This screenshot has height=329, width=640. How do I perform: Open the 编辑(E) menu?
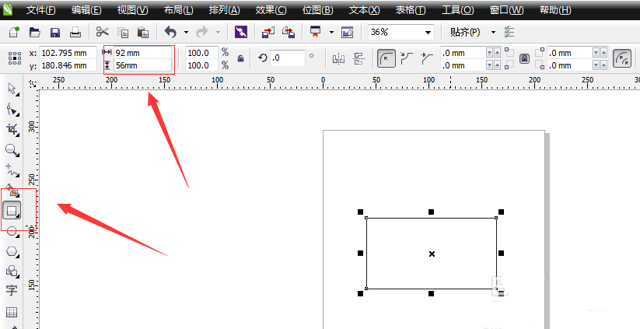[86, 10]
